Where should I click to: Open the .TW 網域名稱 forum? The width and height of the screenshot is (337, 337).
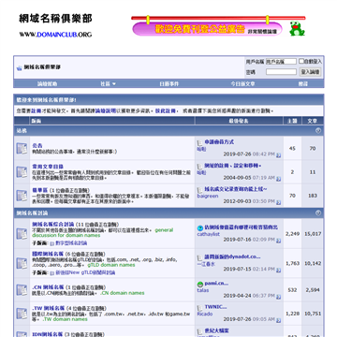49,308
